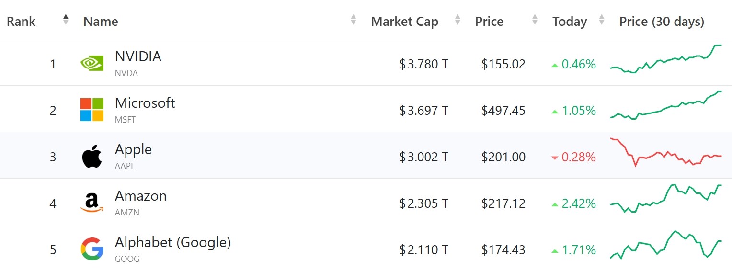Click Amazon's 30-day price sparkline

[666, 198]
